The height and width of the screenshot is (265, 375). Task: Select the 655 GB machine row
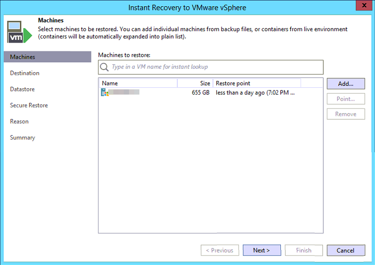[200, 92]
